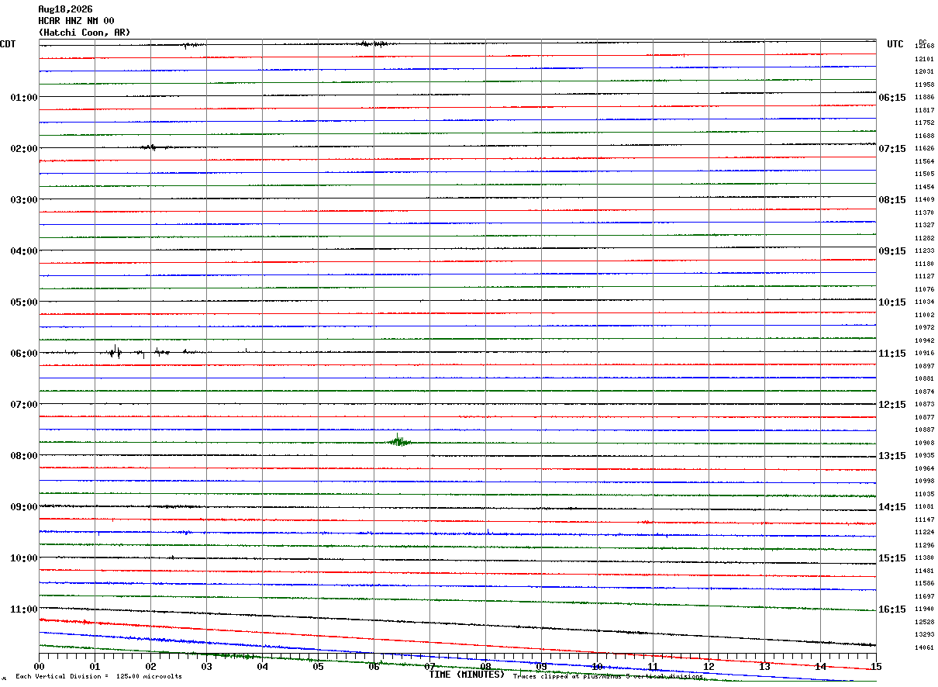Click the Aug18,2026 date text

click(x=65, y=9)
